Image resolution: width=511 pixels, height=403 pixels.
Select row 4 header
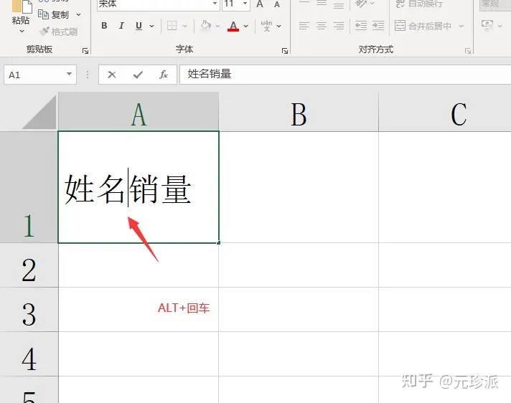(x=29, y=354)
